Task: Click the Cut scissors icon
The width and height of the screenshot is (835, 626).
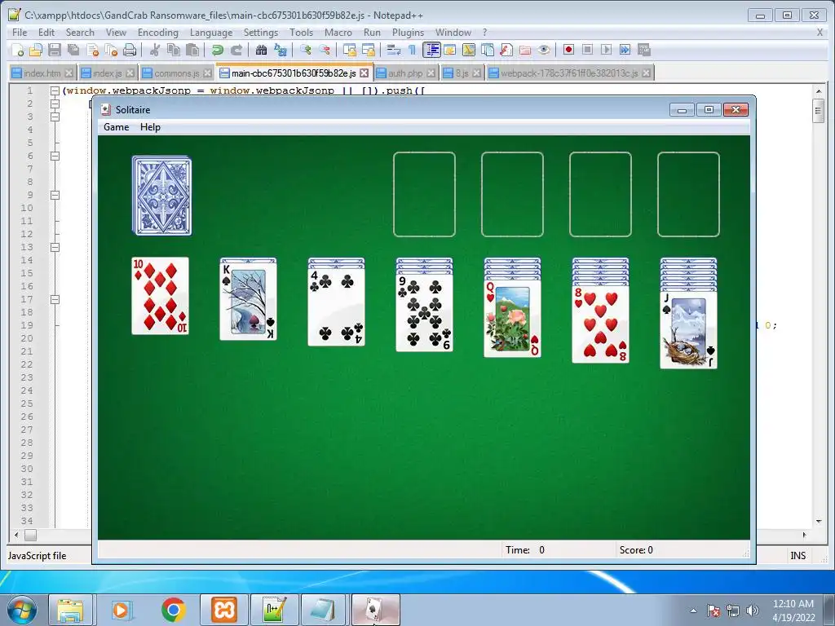Action: pos(155,50)
